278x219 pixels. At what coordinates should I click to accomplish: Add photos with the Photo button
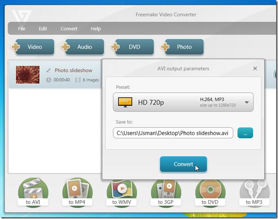[x=182, y=47]
